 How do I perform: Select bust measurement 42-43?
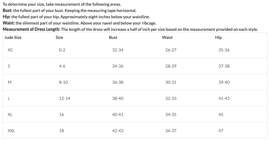coord(118,131)
